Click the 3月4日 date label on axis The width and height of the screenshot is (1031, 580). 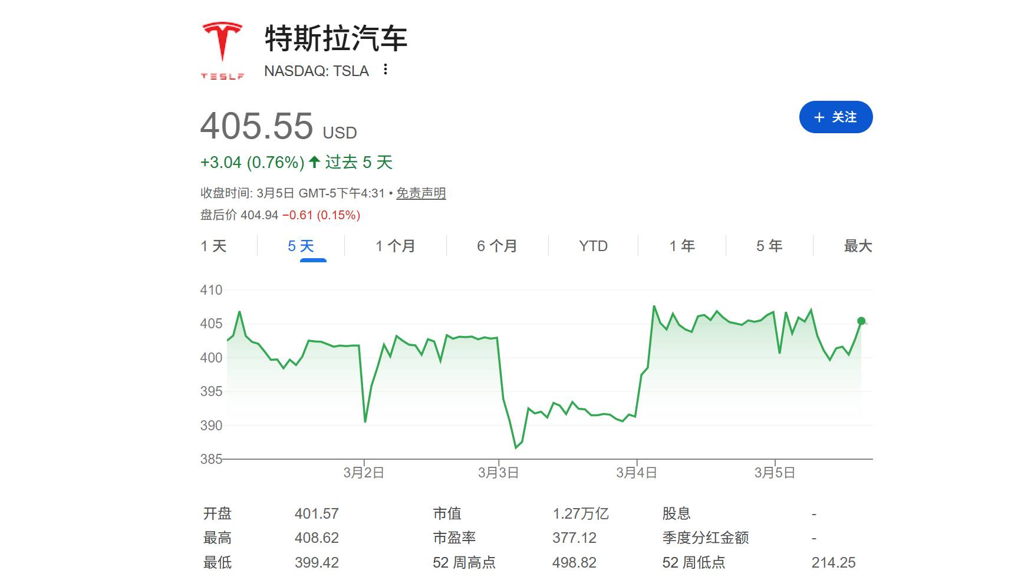coord(636,473)
